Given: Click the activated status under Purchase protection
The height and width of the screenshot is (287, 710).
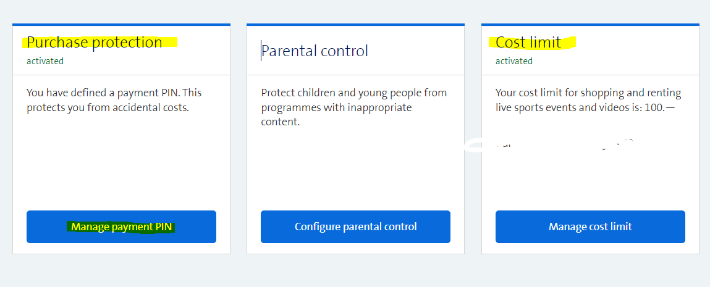Looking at the screenshot, I should tap(45, 61).
